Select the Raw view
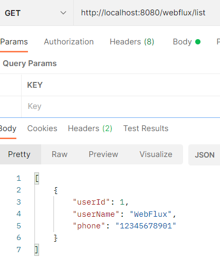 [60, 154]
